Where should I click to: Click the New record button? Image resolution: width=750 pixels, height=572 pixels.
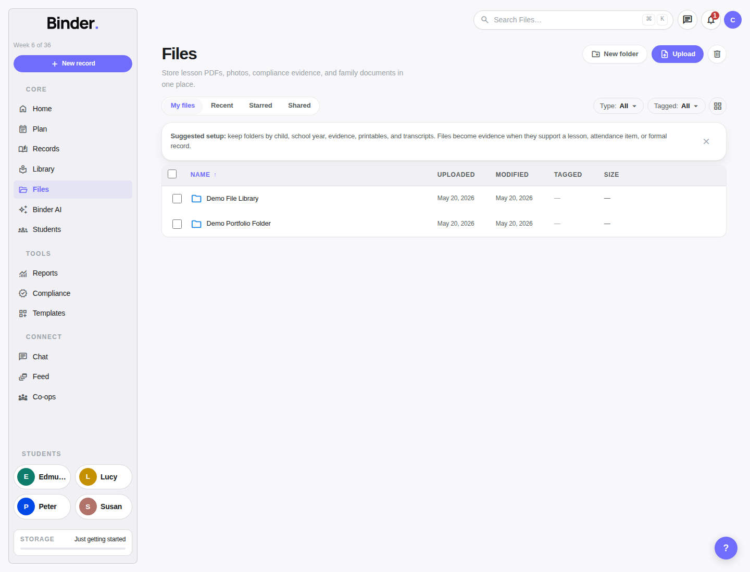coord(73,63)
